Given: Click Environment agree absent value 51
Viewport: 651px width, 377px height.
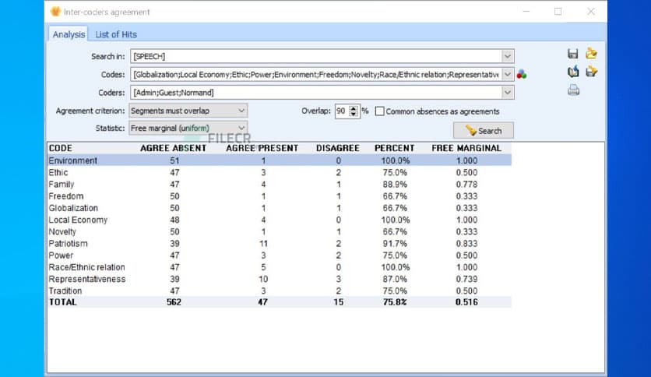Looking at the screenshot, I should (x=174, y=160).
